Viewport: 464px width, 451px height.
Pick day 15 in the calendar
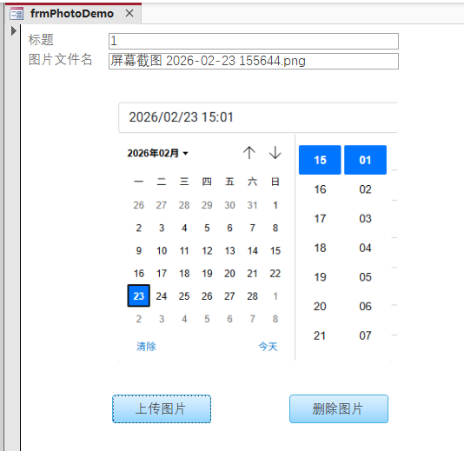coord(275,250)
